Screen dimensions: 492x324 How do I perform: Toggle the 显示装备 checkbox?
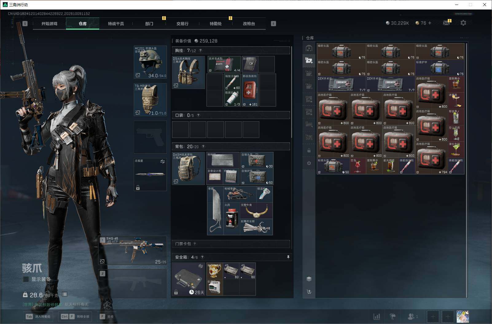coord(26,279)
